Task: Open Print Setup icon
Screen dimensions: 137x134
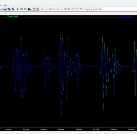Action: (x=38, y=9)
